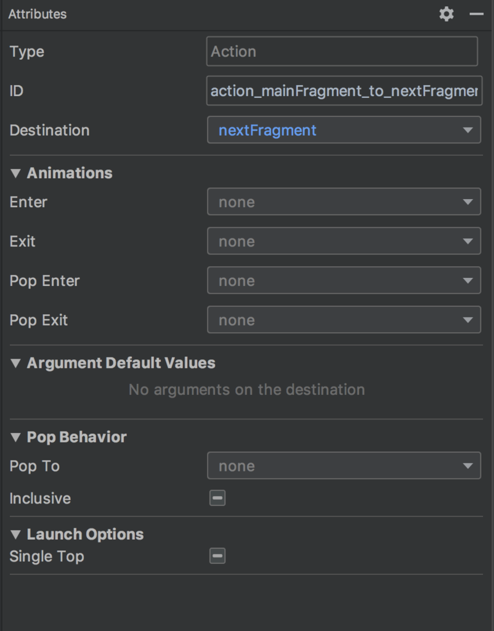Collapse the Launch Options section
The image size is (494, 631).
coord(16,534)
